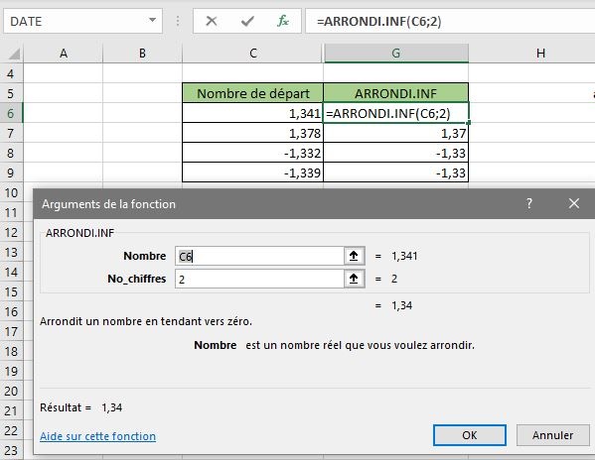Click OK button in dialog
Image resolution: width=595 pixels, height=460 pixels.
tap(470, 435)
